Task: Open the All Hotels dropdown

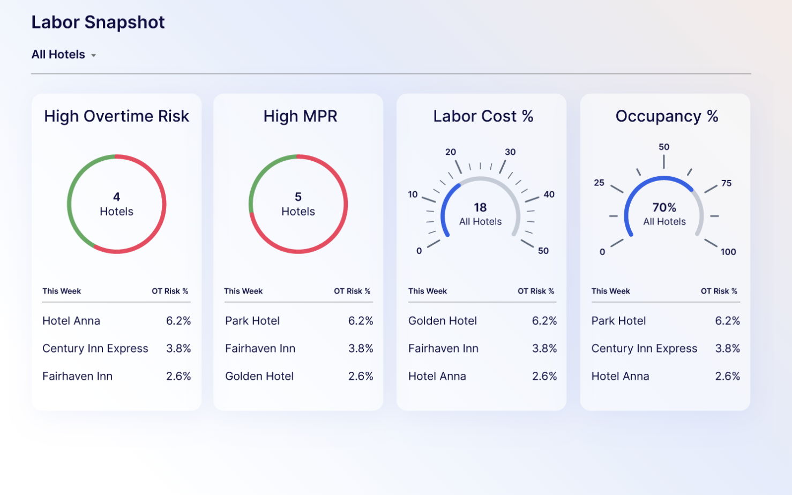Action: coord(64,55)
